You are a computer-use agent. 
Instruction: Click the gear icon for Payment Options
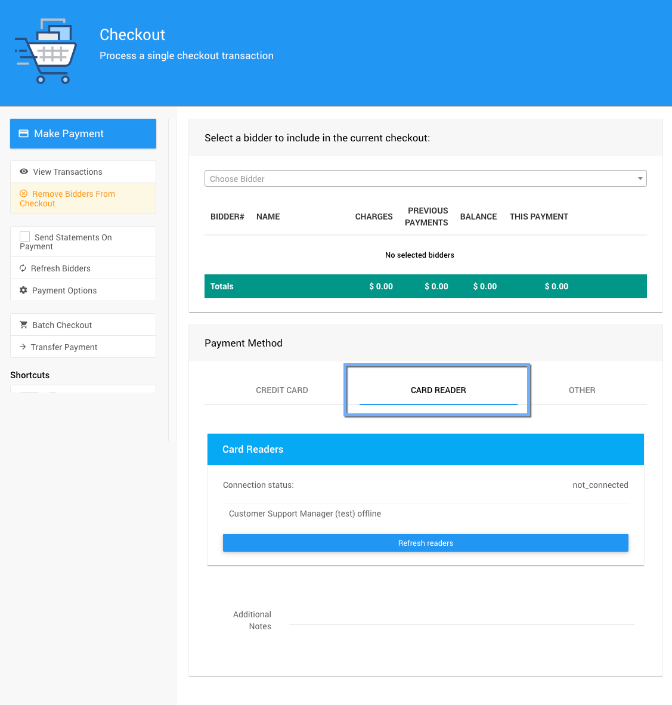point(24,290)
